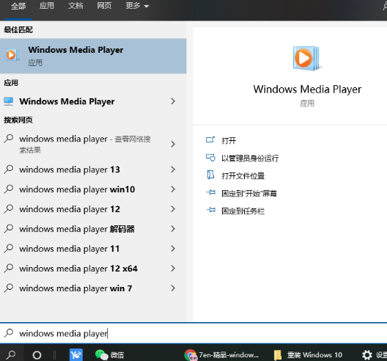Click the magnifier icon in the search box
Screen dimensions: 387x361
point(9,333)
